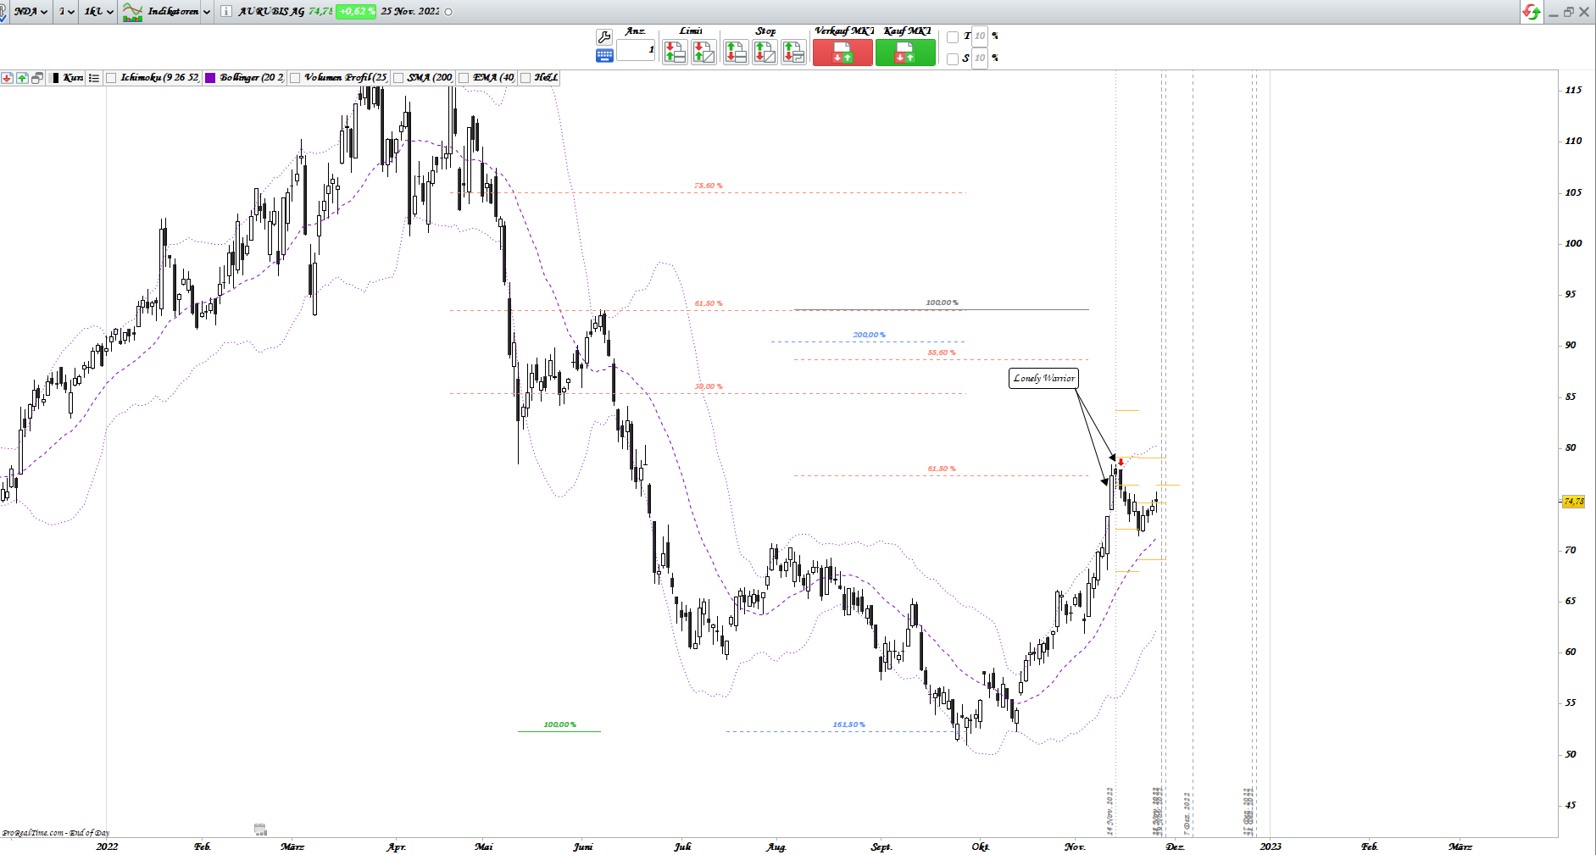Click the Anz. quantity input field
1596x855 pixels.
(636, 50)
